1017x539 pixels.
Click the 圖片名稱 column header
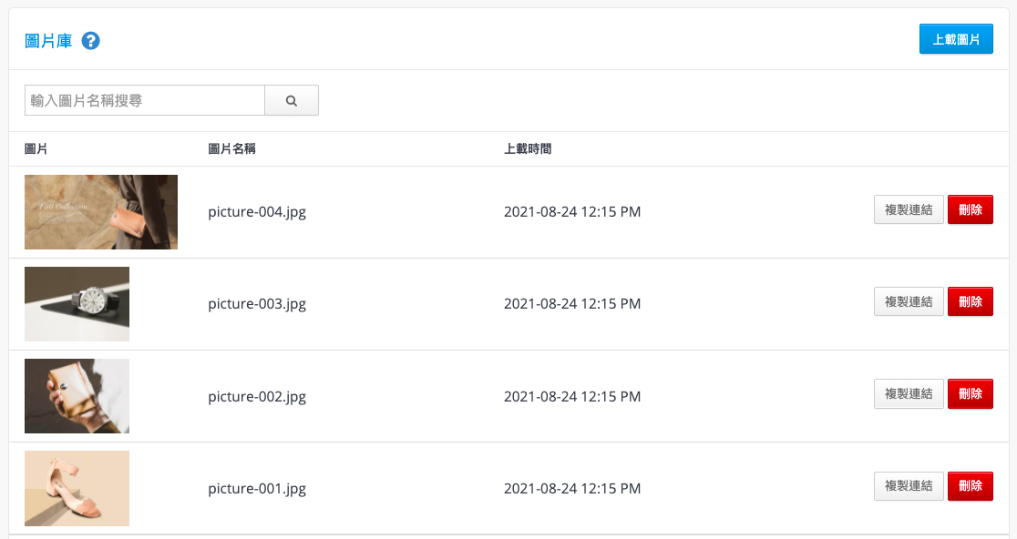coord(231,149)
